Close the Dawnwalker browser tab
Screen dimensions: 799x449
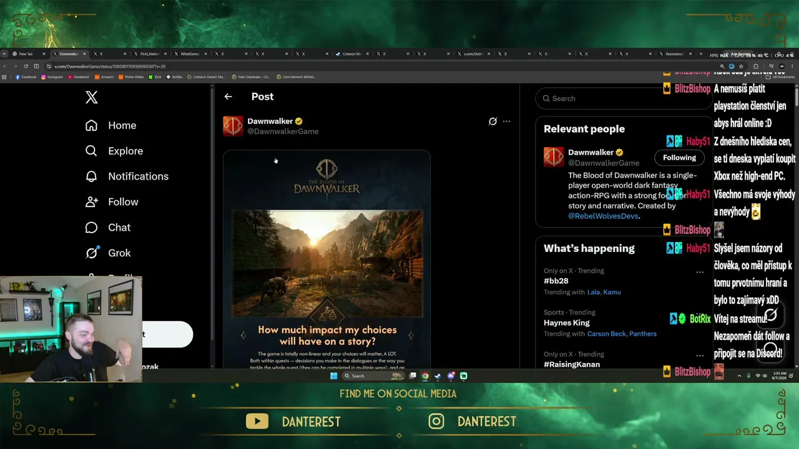tap(84, 54)
